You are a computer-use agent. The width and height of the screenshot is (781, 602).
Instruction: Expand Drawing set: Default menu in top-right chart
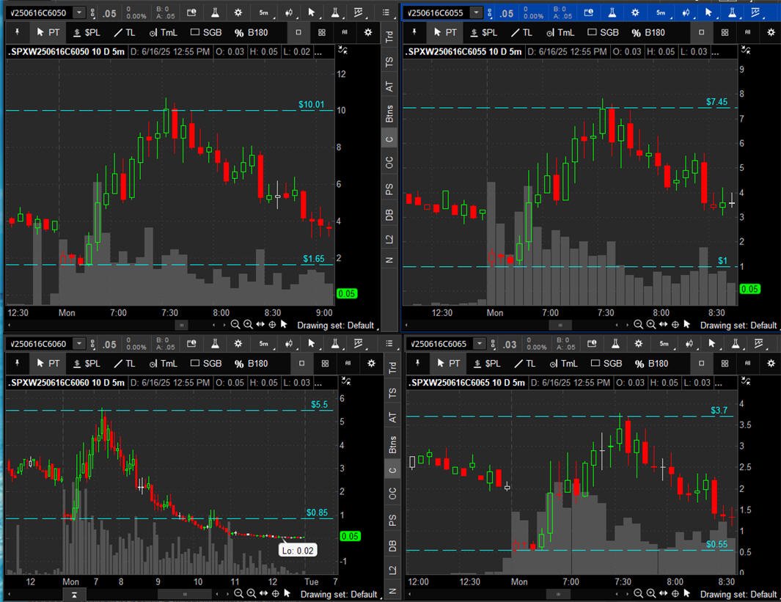[x=738, y=325]
